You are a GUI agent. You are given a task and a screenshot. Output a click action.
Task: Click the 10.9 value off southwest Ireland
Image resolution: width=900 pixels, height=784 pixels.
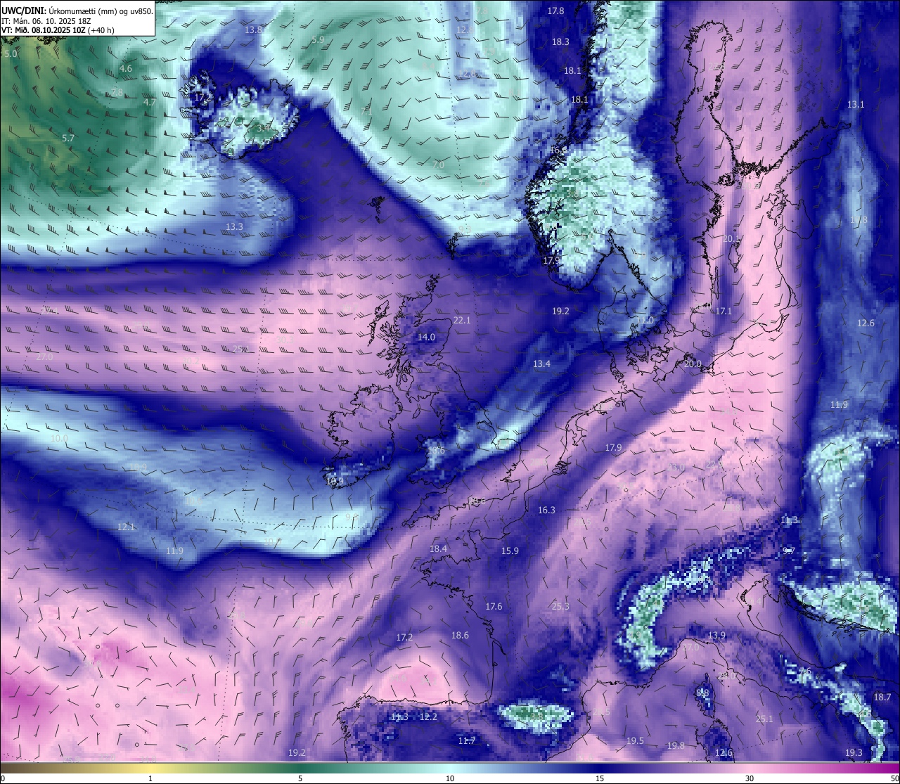point(335,482)
